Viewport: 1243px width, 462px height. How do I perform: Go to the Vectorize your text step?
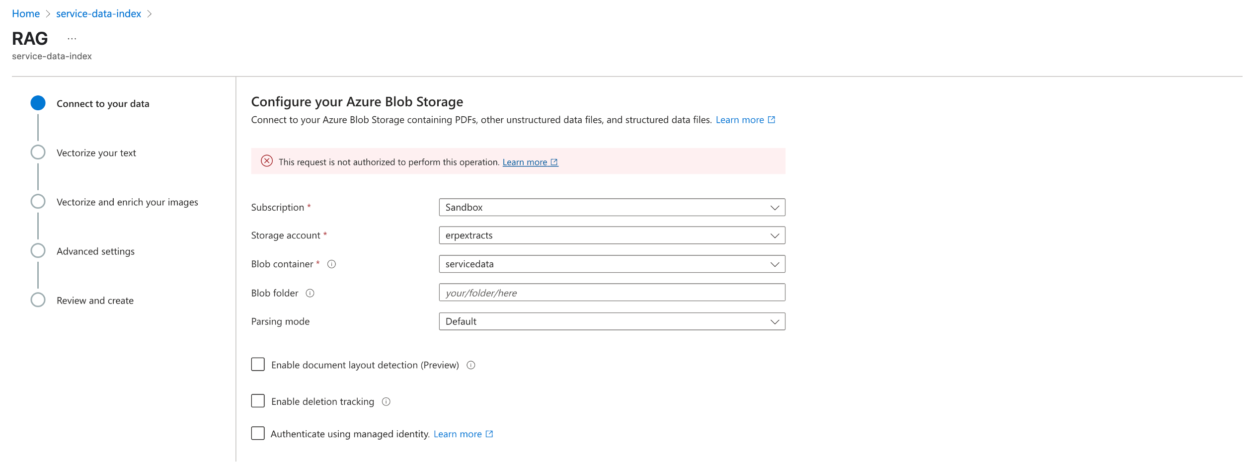[x=96, y=153]
